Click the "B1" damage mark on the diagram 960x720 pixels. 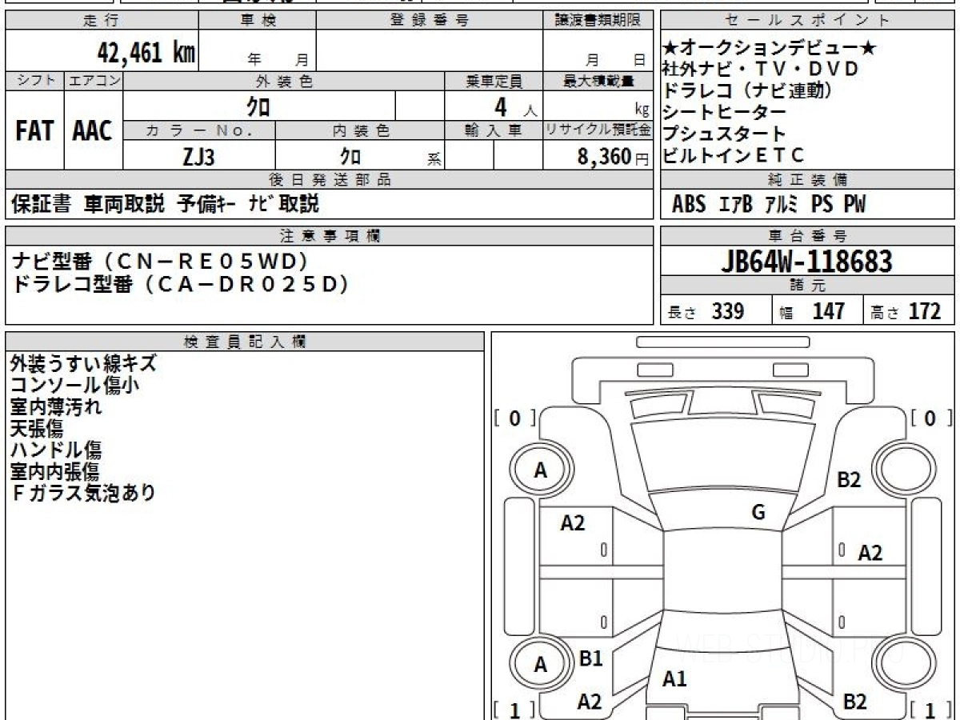(590, 658)
